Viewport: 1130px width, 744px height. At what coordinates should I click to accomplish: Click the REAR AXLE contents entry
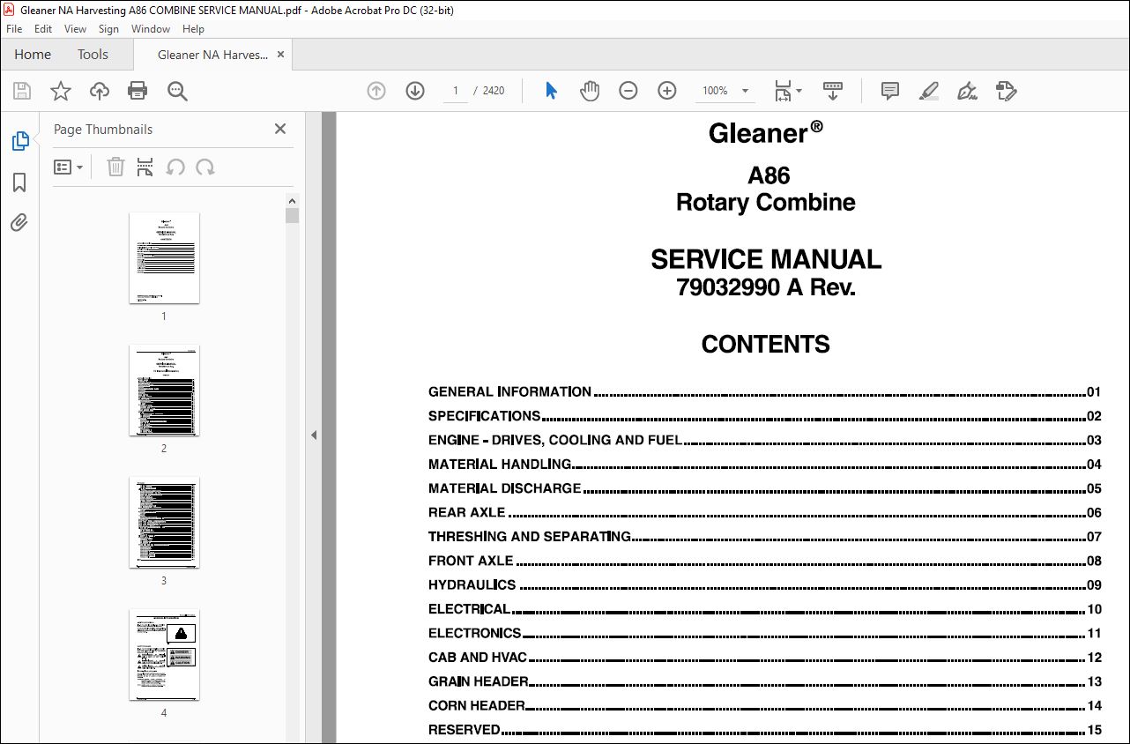(764, 512)
